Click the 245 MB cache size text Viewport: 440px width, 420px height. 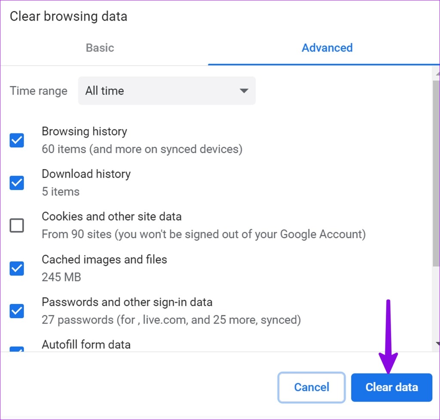[x=61, y=277]
